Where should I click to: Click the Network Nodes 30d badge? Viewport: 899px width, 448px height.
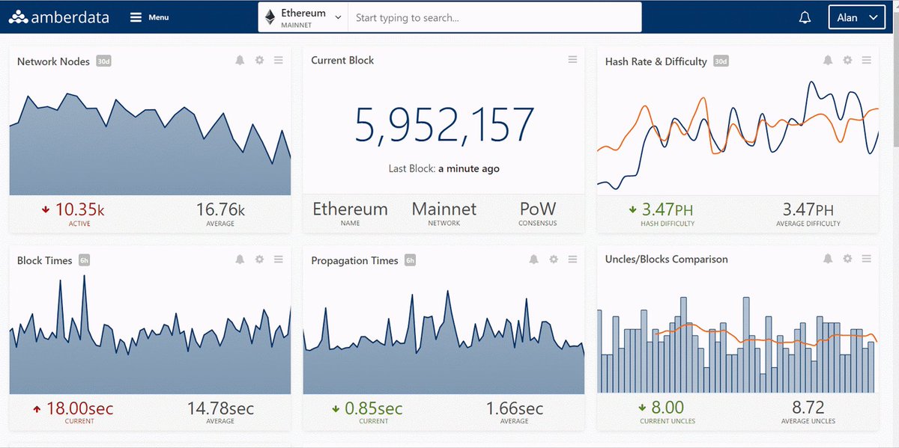(x=103, y=61)
